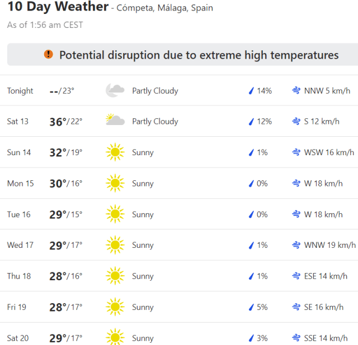
Task: Click the Fri 19 Sunny condition text
Action: click(x=143, y=307)
